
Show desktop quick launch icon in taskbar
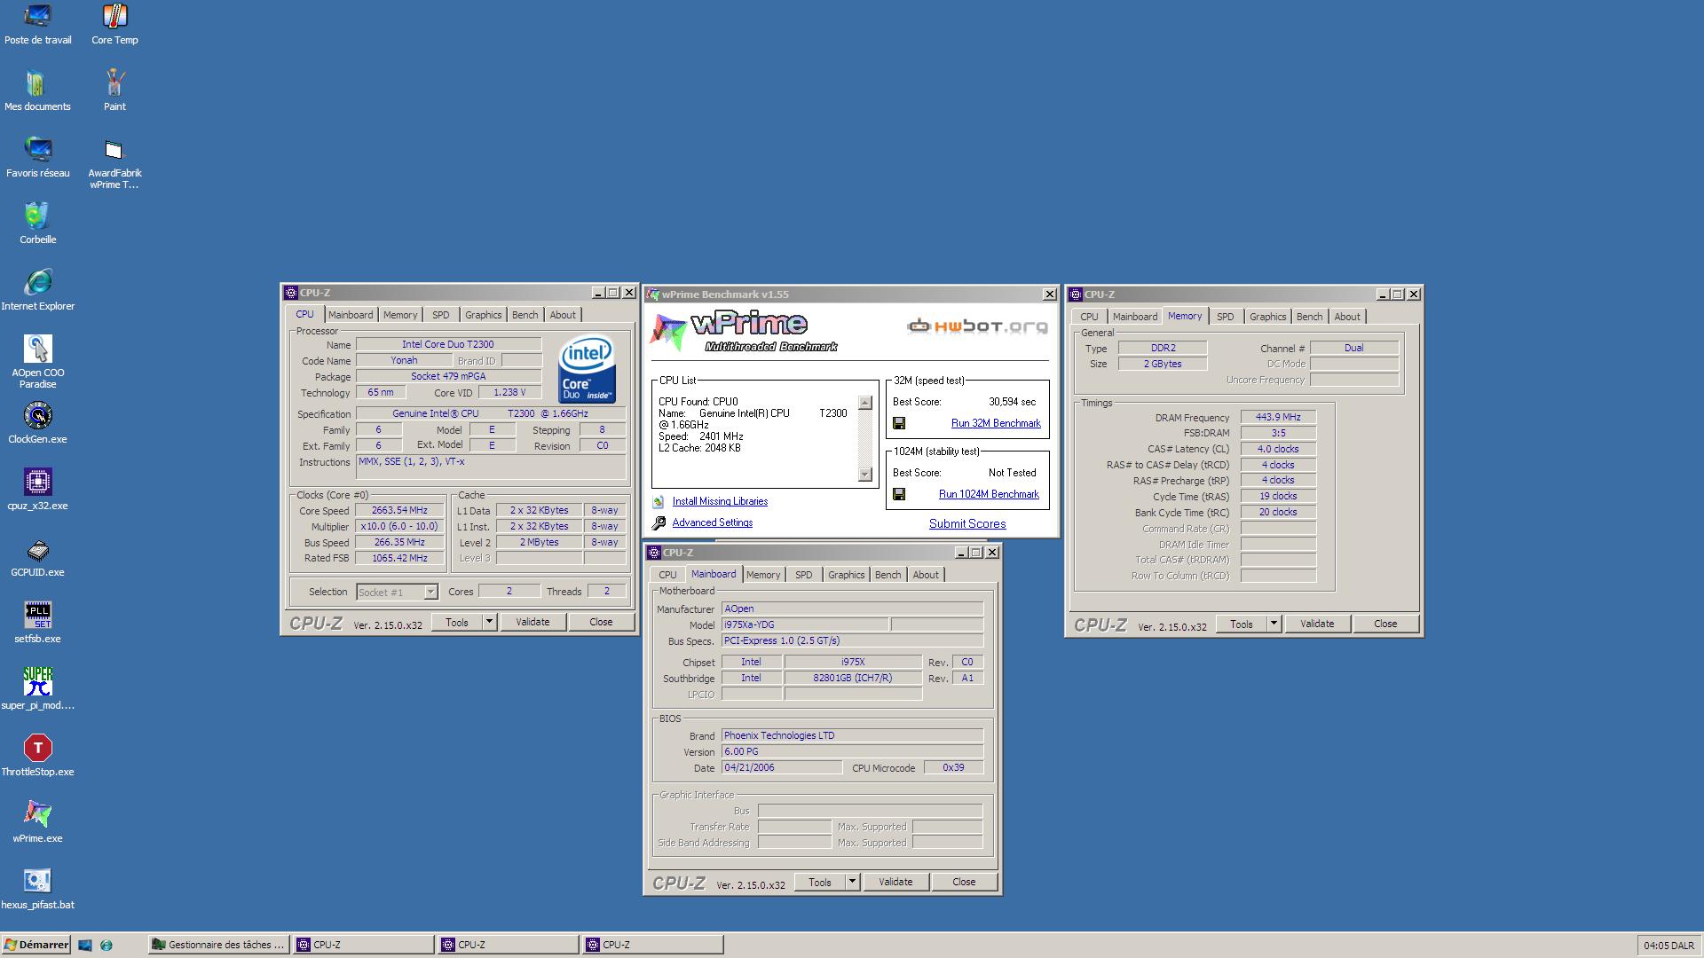(x=85, y=946)
